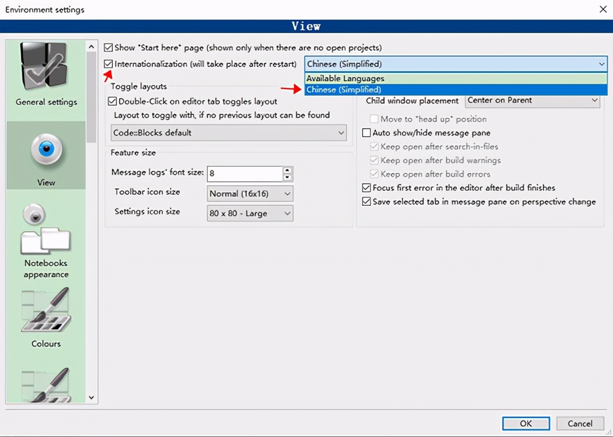Click the "Toggle layouts" group label
This screenshot has height=437, width=613.
139,86
